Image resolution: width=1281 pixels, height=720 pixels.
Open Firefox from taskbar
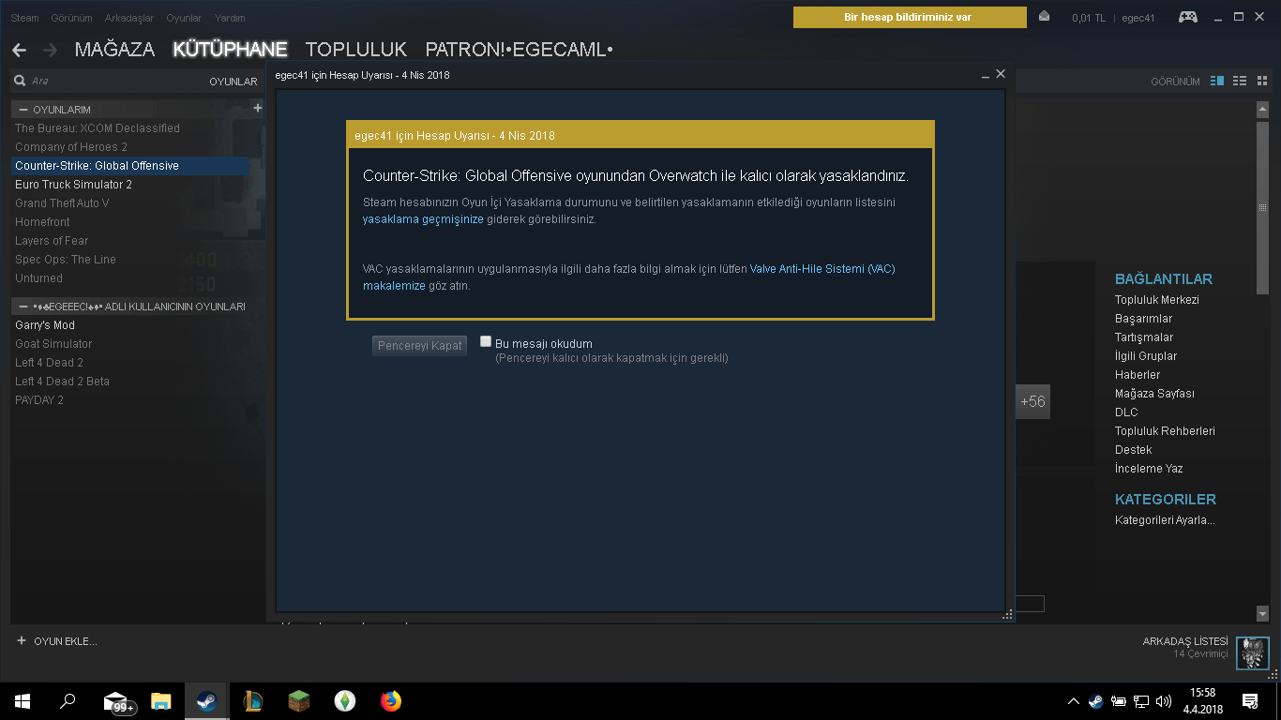point(391,700)
